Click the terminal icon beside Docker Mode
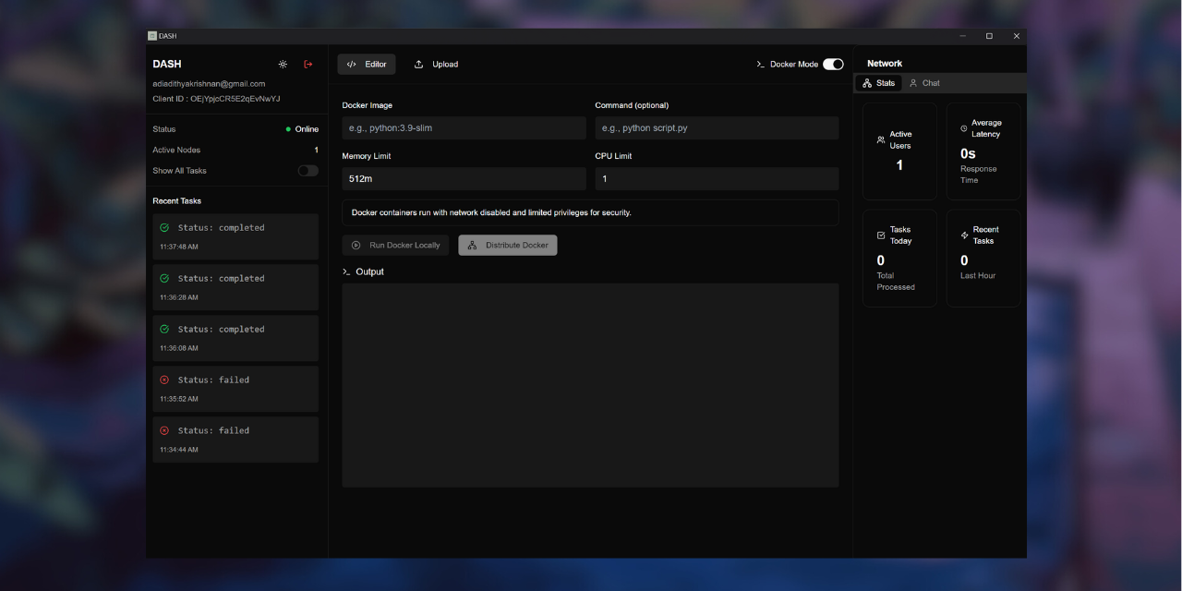 pos(760,64)
